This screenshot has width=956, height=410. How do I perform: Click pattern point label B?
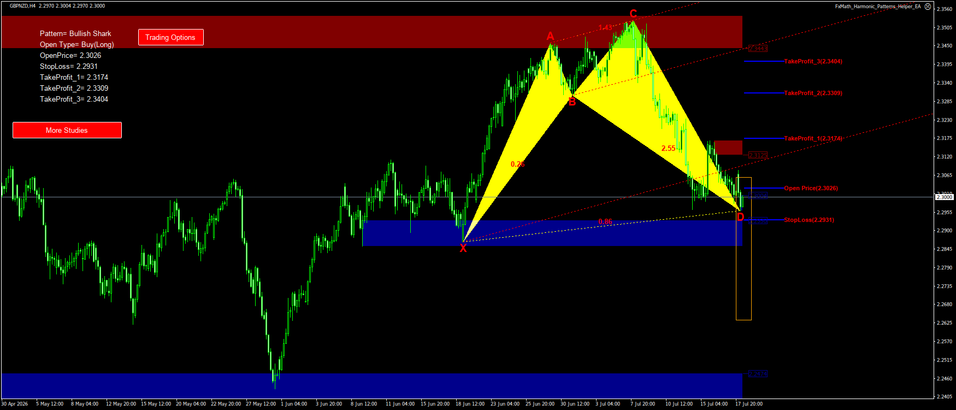[x=572, y=102]
